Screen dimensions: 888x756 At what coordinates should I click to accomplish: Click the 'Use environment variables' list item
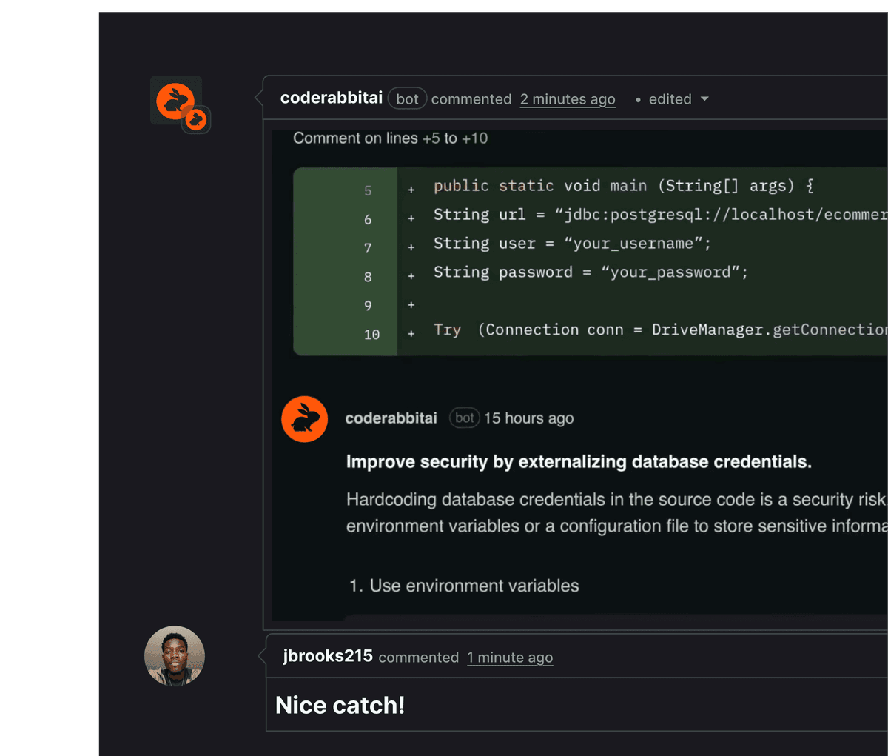pos(474,586)
